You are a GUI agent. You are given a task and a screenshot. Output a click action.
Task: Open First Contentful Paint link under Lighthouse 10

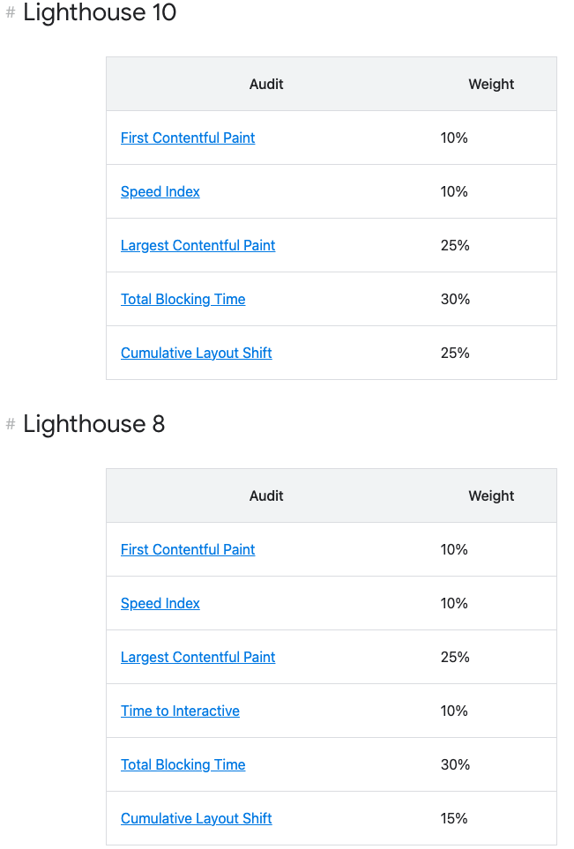[188, 138]
